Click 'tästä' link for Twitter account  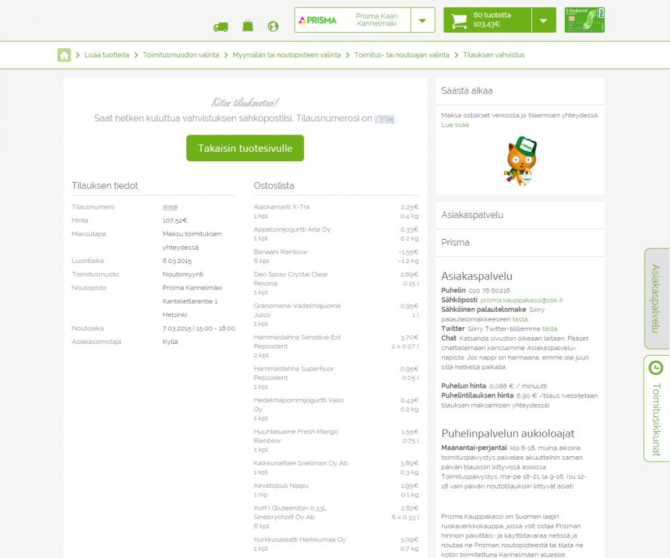click(550, 329)
